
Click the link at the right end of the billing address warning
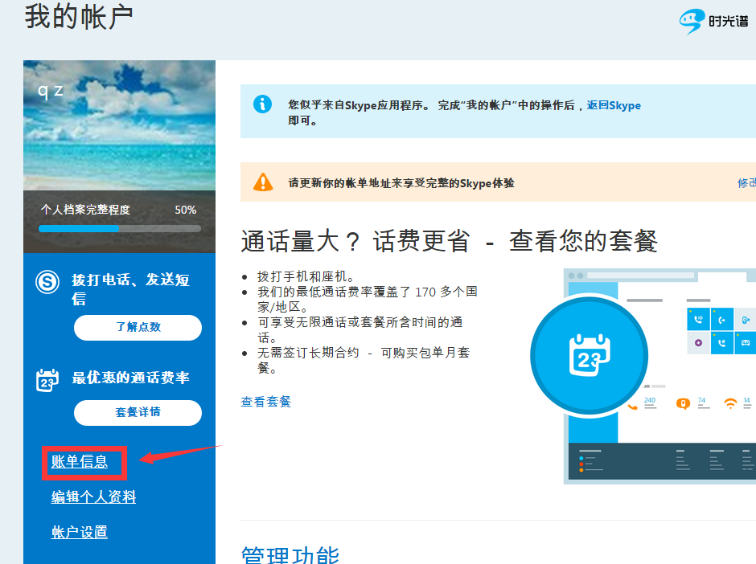click(x=746, y=183)
